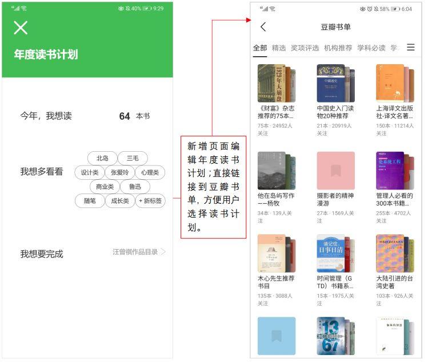
Task: Edit the 64 books count field
Action: pos(125,116)
